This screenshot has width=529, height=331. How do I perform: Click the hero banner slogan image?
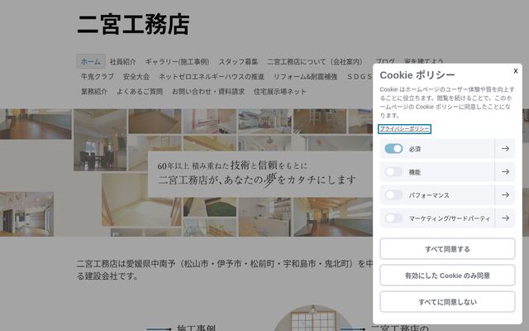260,174
